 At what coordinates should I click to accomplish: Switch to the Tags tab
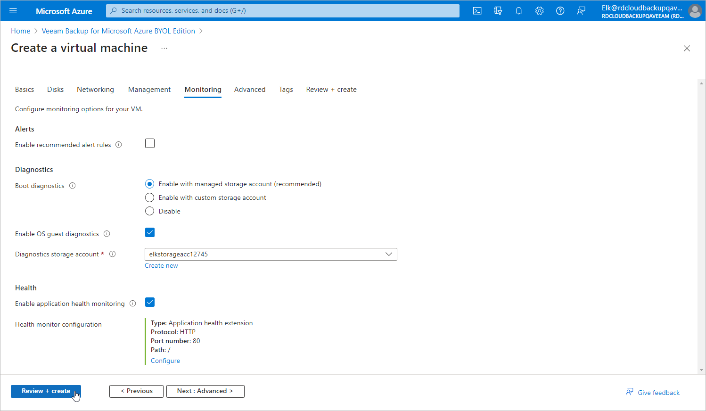point(286,90)
